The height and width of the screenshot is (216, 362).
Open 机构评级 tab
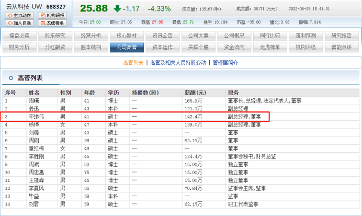[306, 47]
